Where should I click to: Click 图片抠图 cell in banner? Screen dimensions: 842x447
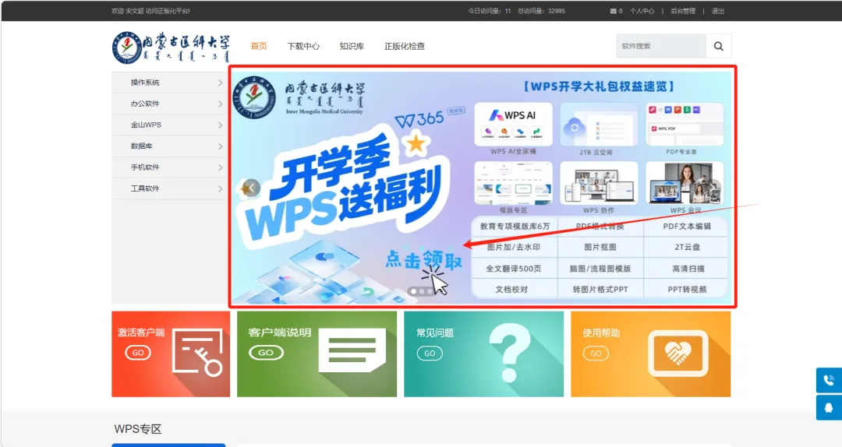600,248
